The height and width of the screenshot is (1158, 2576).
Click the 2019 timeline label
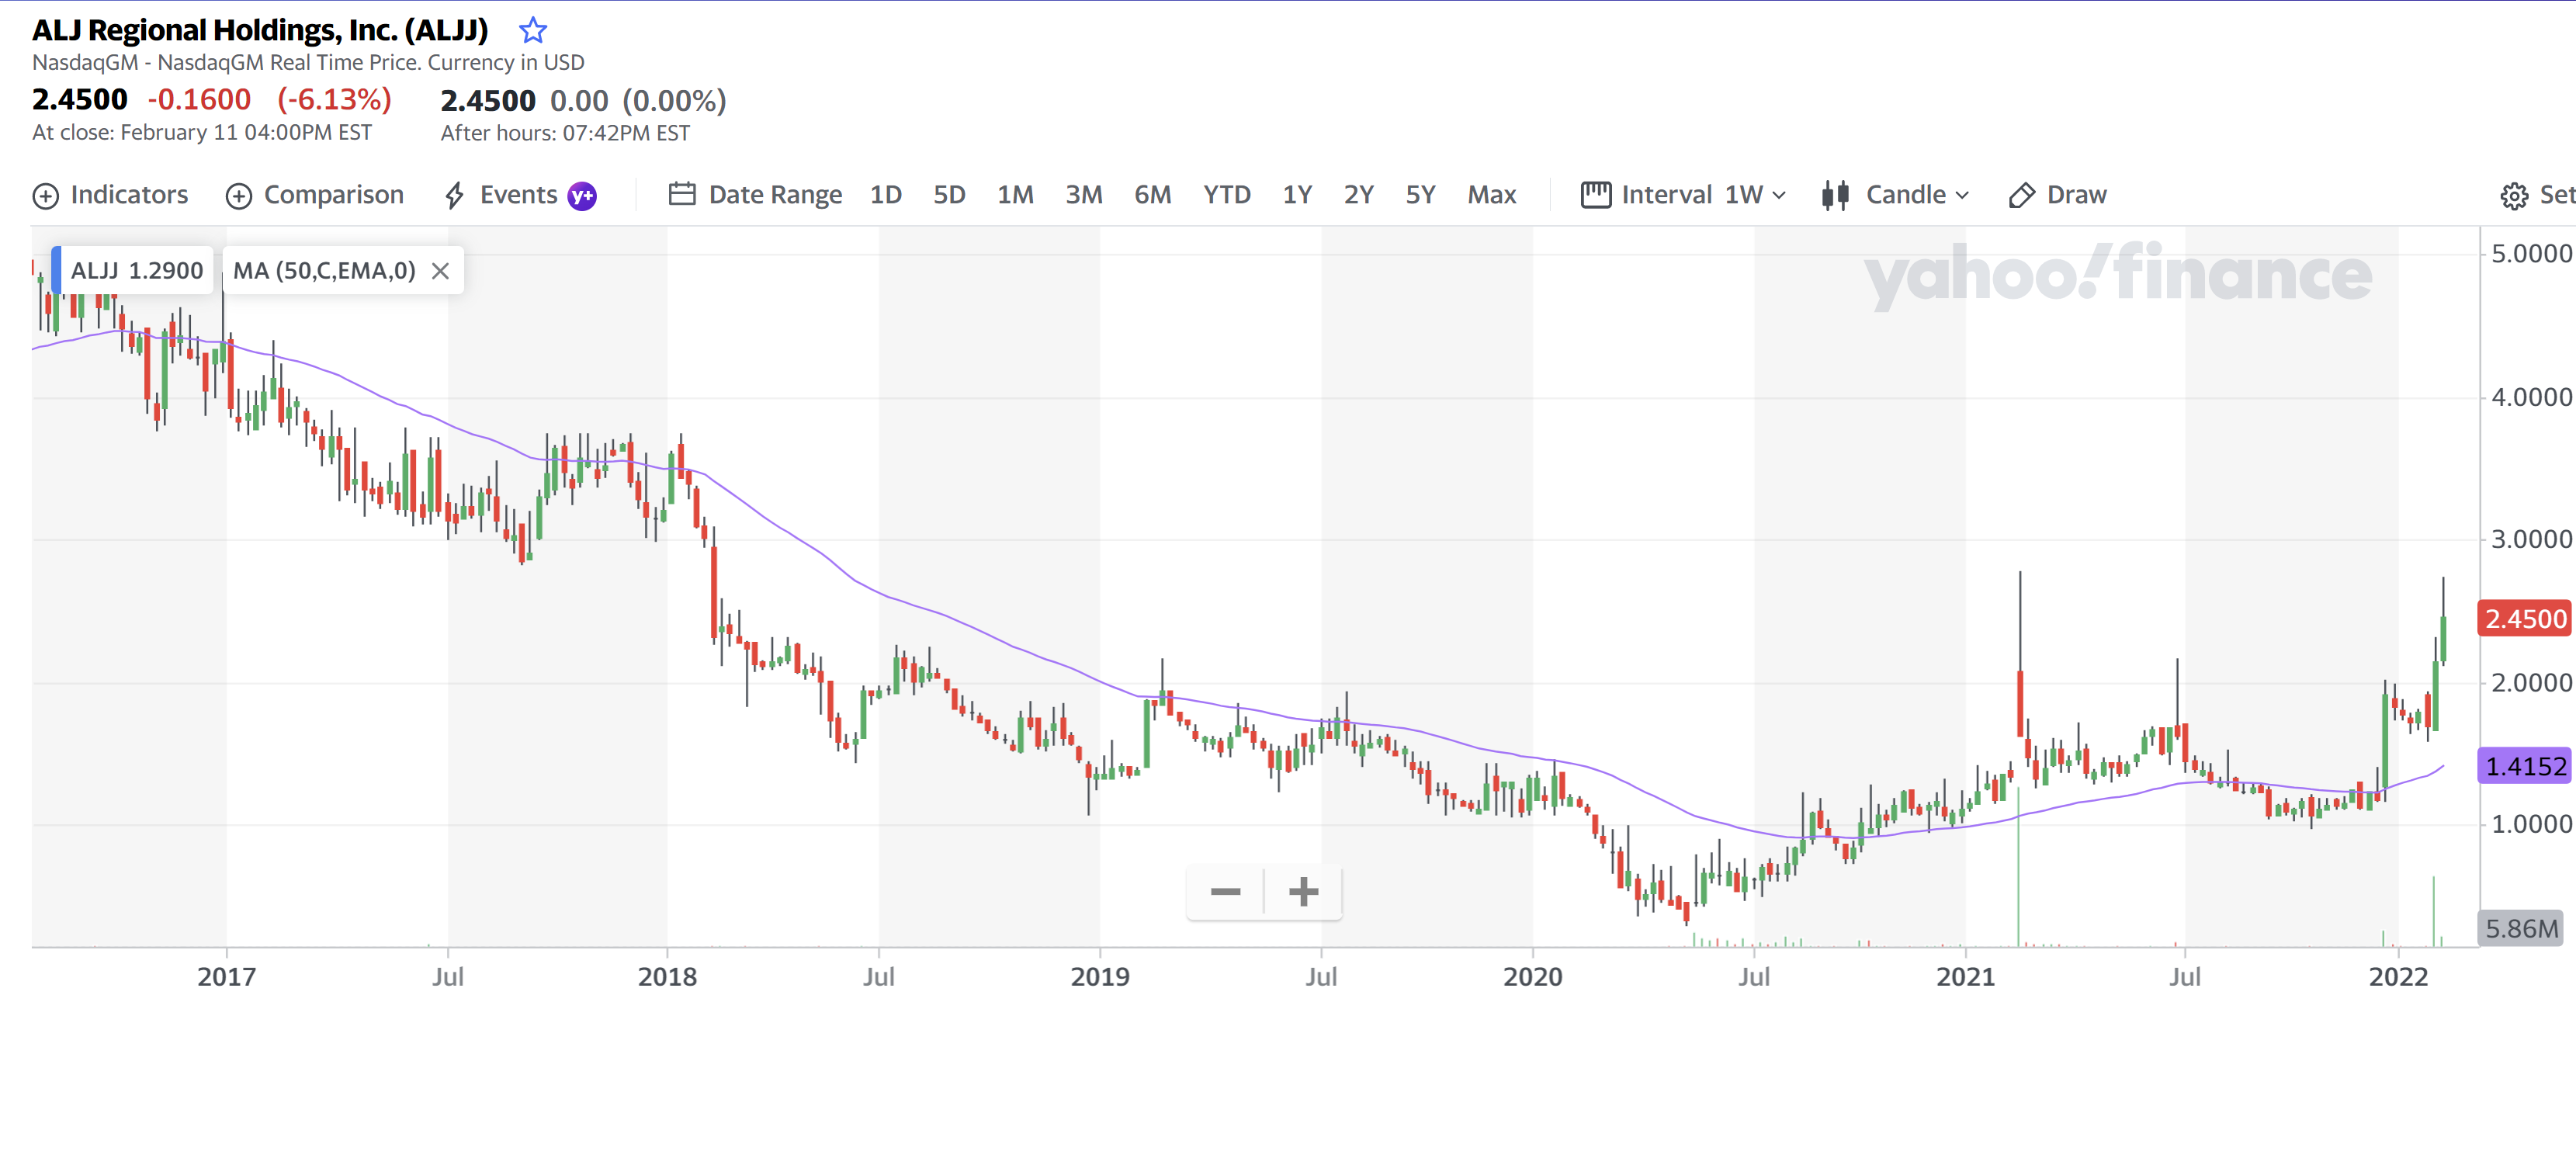(x=1100, y=977)
